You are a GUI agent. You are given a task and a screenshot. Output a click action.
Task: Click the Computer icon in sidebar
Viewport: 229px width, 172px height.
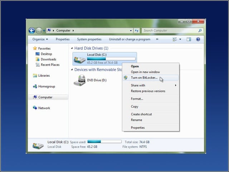(35, 97)
